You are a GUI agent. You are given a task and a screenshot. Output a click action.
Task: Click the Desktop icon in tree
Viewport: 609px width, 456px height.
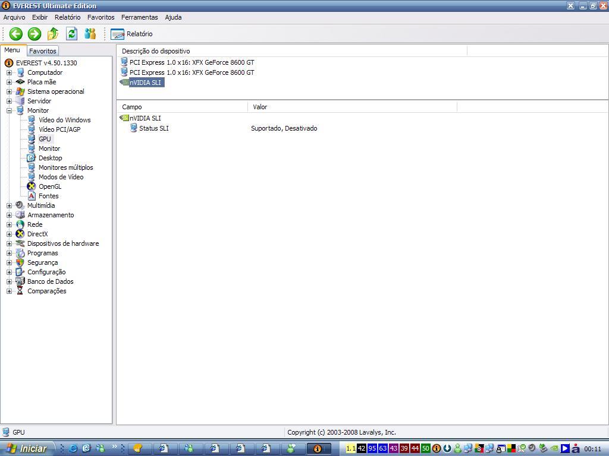coord(32,158)
